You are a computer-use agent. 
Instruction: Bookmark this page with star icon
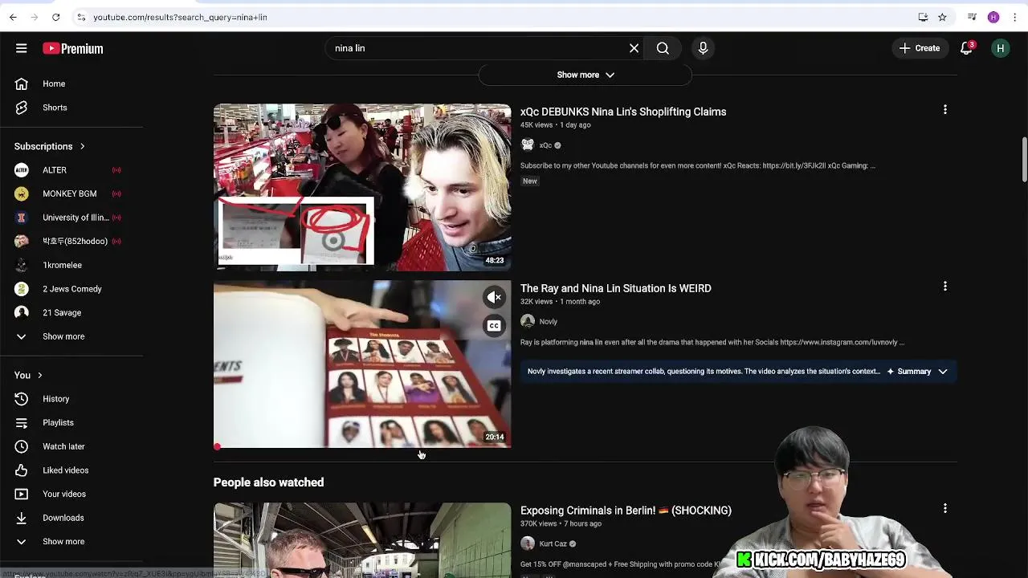[942, 17]
